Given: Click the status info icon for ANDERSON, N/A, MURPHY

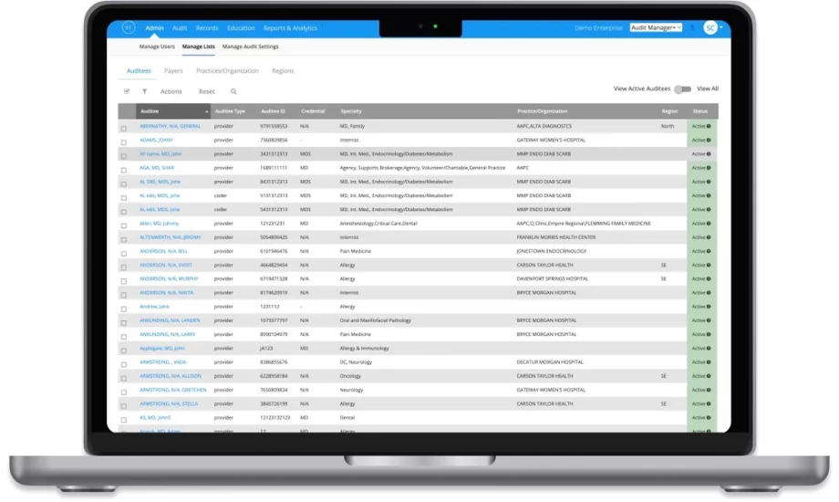Looking at the screenshot, I should click(x=709, y=279).
